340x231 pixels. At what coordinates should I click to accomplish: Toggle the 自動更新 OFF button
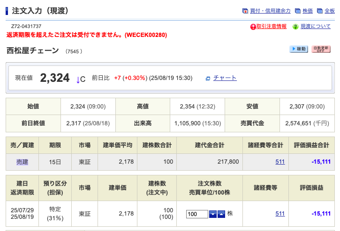321,49
